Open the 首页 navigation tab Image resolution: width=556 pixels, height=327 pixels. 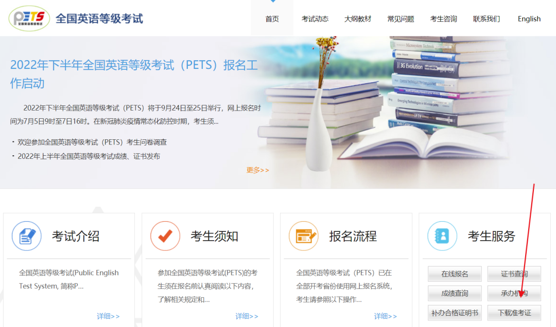(272, 19)
